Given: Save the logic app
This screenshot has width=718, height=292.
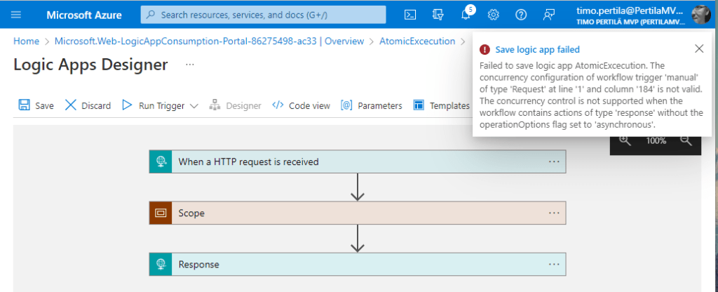Looking at the screenshot, I should [x=36, y=105].
